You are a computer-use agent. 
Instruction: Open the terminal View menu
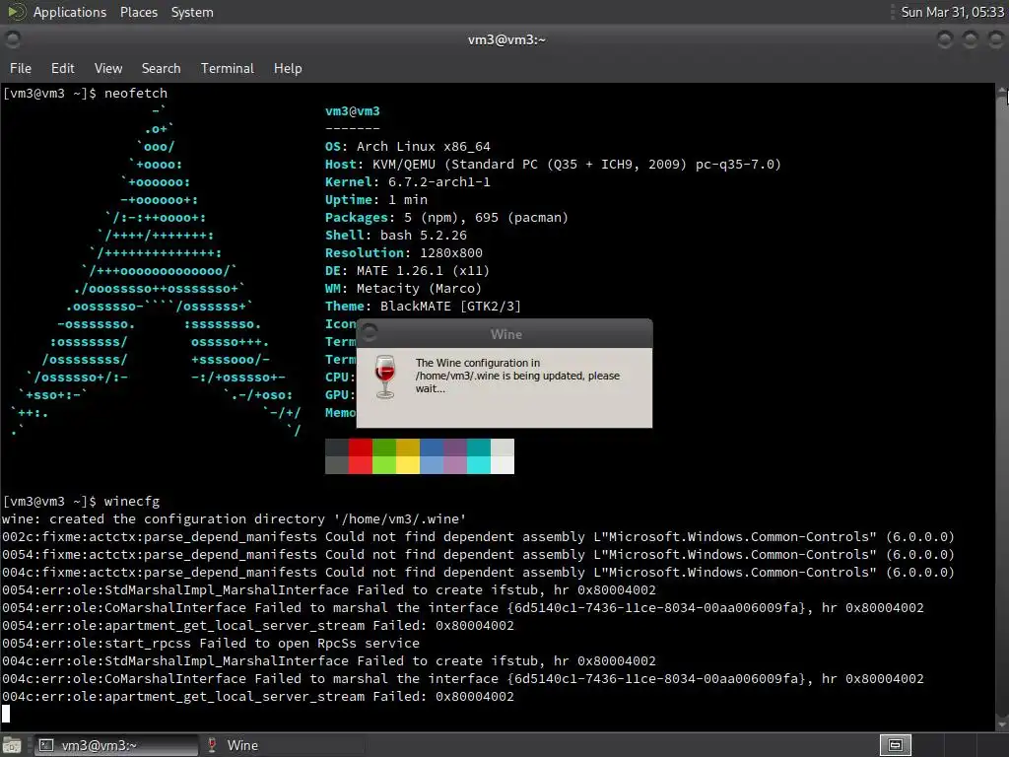(x=108, y=68)
